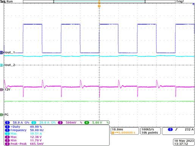Click channel 4 badge showing 5.00 V
Viewport: 195px width, 146px height.
tap(97, 123)
